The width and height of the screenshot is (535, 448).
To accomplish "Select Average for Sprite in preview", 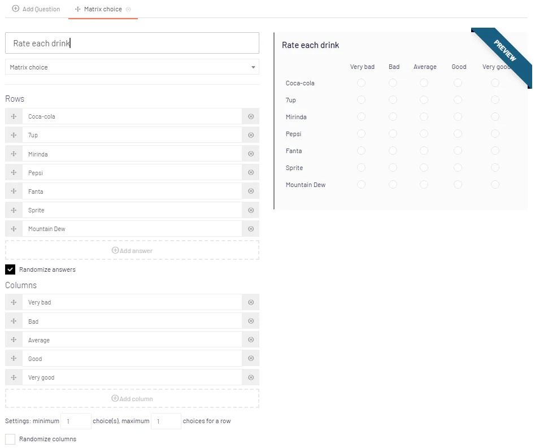I will point(424,168).
